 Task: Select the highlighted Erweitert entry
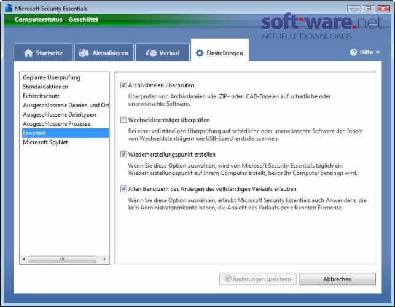tap(65, 133)
